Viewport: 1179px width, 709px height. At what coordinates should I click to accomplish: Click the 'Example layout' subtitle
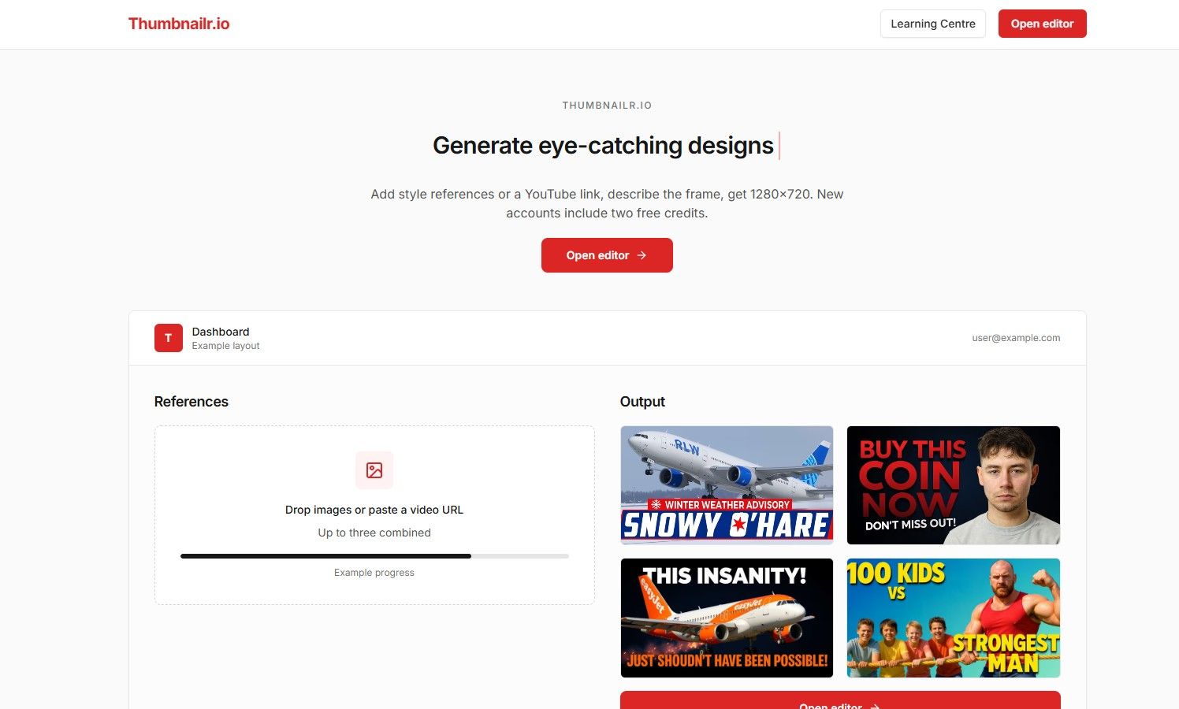[225, 346]
